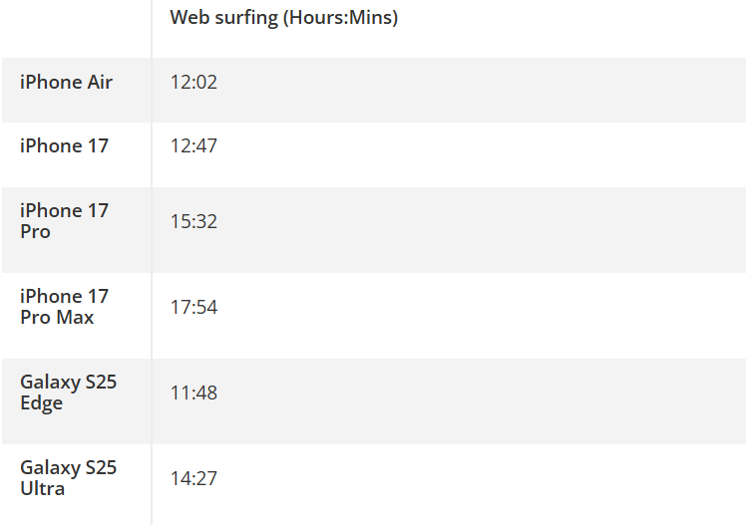
Task: Click the word 'Ultra' in the last row
Action: 43,489
